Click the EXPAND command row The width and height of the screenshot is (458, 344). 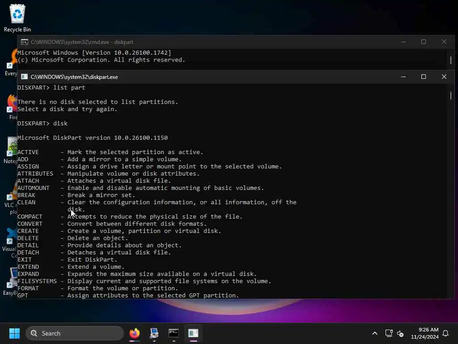(x=137, y=274)
